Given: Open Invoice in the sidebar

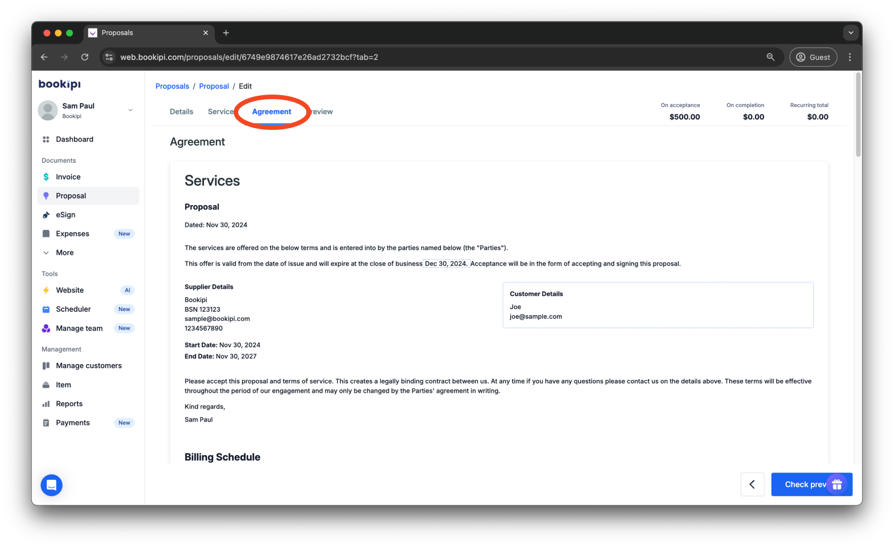Looking at the screenshot, I should 88,177.
